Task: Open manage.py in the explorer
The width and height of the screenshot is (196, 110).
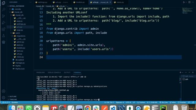Action: coord(20,63)
